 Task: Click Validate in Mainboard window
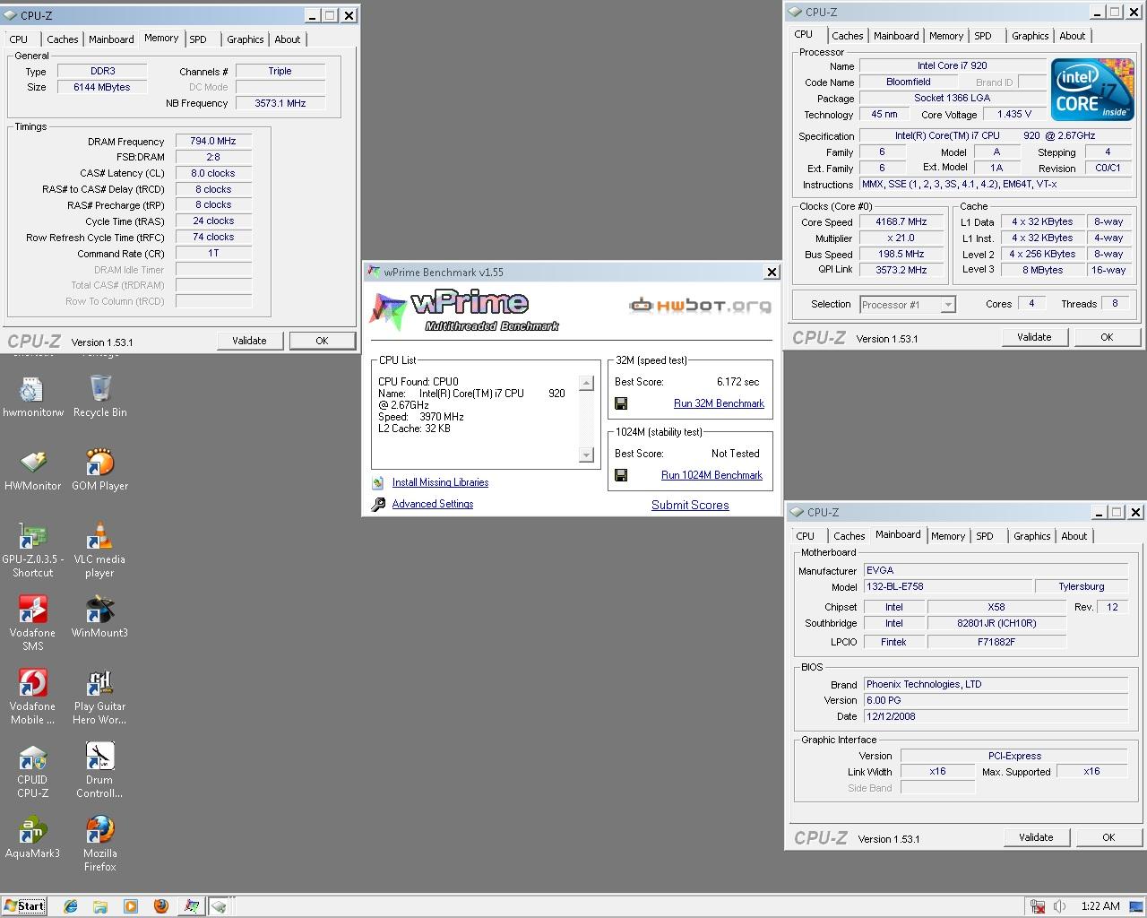coord(1036,837)
